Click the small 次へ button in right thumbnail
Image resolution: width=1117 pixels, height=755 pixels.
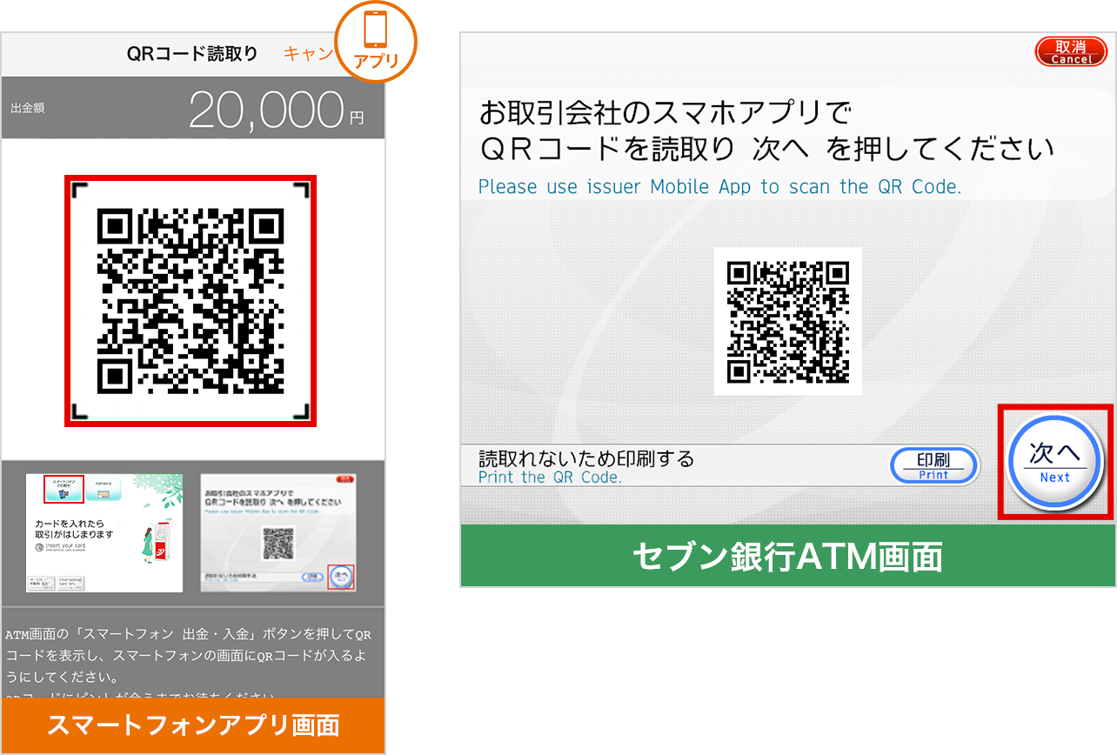[x=341, y=577]
